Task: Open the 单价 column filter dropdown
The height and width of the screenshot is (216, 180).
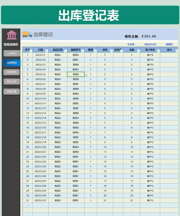Action: [112, 51]
